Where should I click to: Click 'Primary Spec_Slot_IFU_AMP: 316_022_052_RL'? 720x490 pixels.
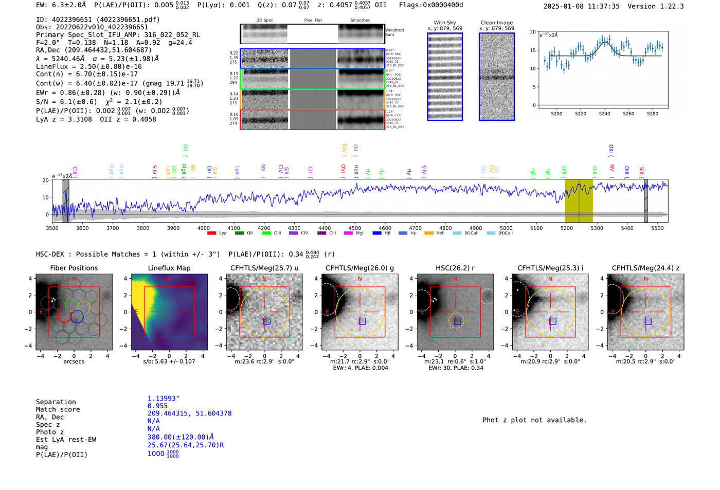pyautogui.click(x=118, y=35)
